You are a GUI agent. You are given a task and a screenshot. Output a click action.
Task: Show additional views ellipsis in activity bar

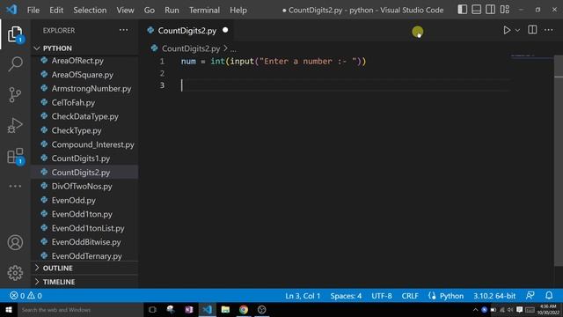[x=15, y=186]
